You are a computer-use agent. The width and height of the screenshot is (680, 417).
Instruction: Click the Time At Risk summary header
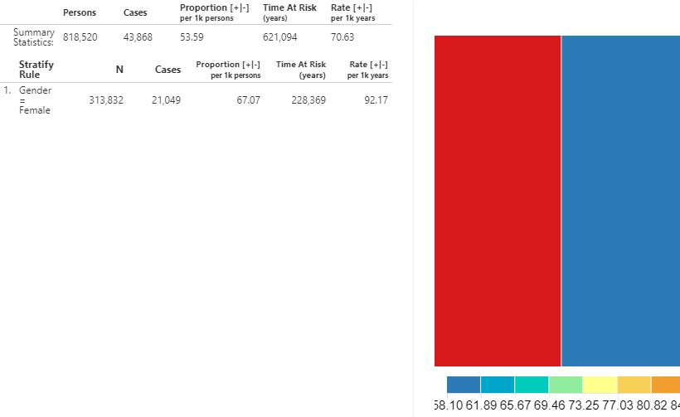(x=289, y=12)
